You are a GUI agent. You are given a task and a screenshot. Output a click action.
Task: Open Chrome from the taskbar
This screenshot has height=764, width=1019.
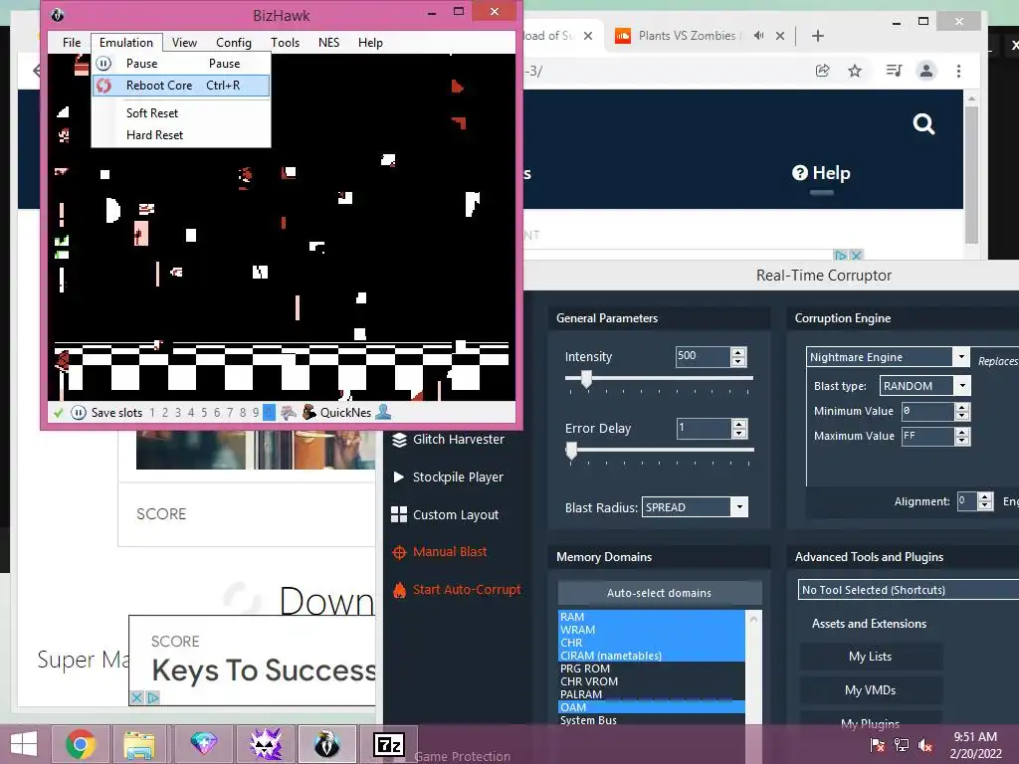81,744
